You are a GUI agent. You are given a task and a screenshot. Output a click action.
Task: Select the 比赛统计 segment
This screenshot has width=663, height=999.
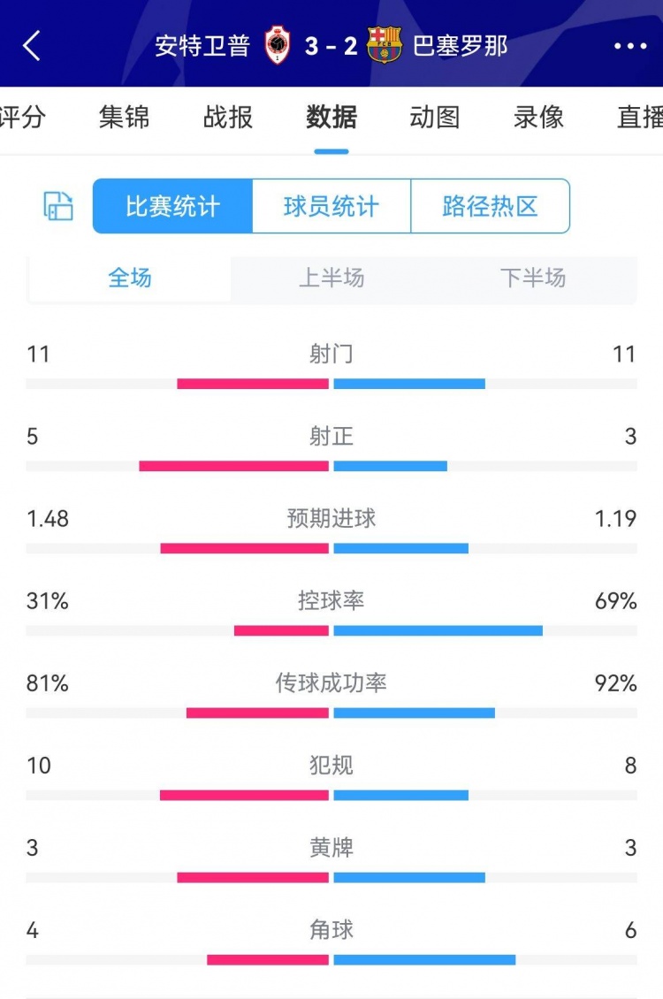click(172, 207)
